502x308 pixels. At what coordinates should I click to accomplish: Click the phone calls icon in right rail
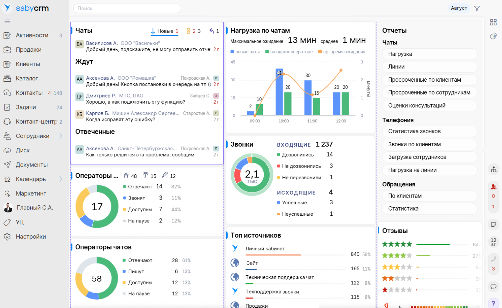(x=493, y=259)
